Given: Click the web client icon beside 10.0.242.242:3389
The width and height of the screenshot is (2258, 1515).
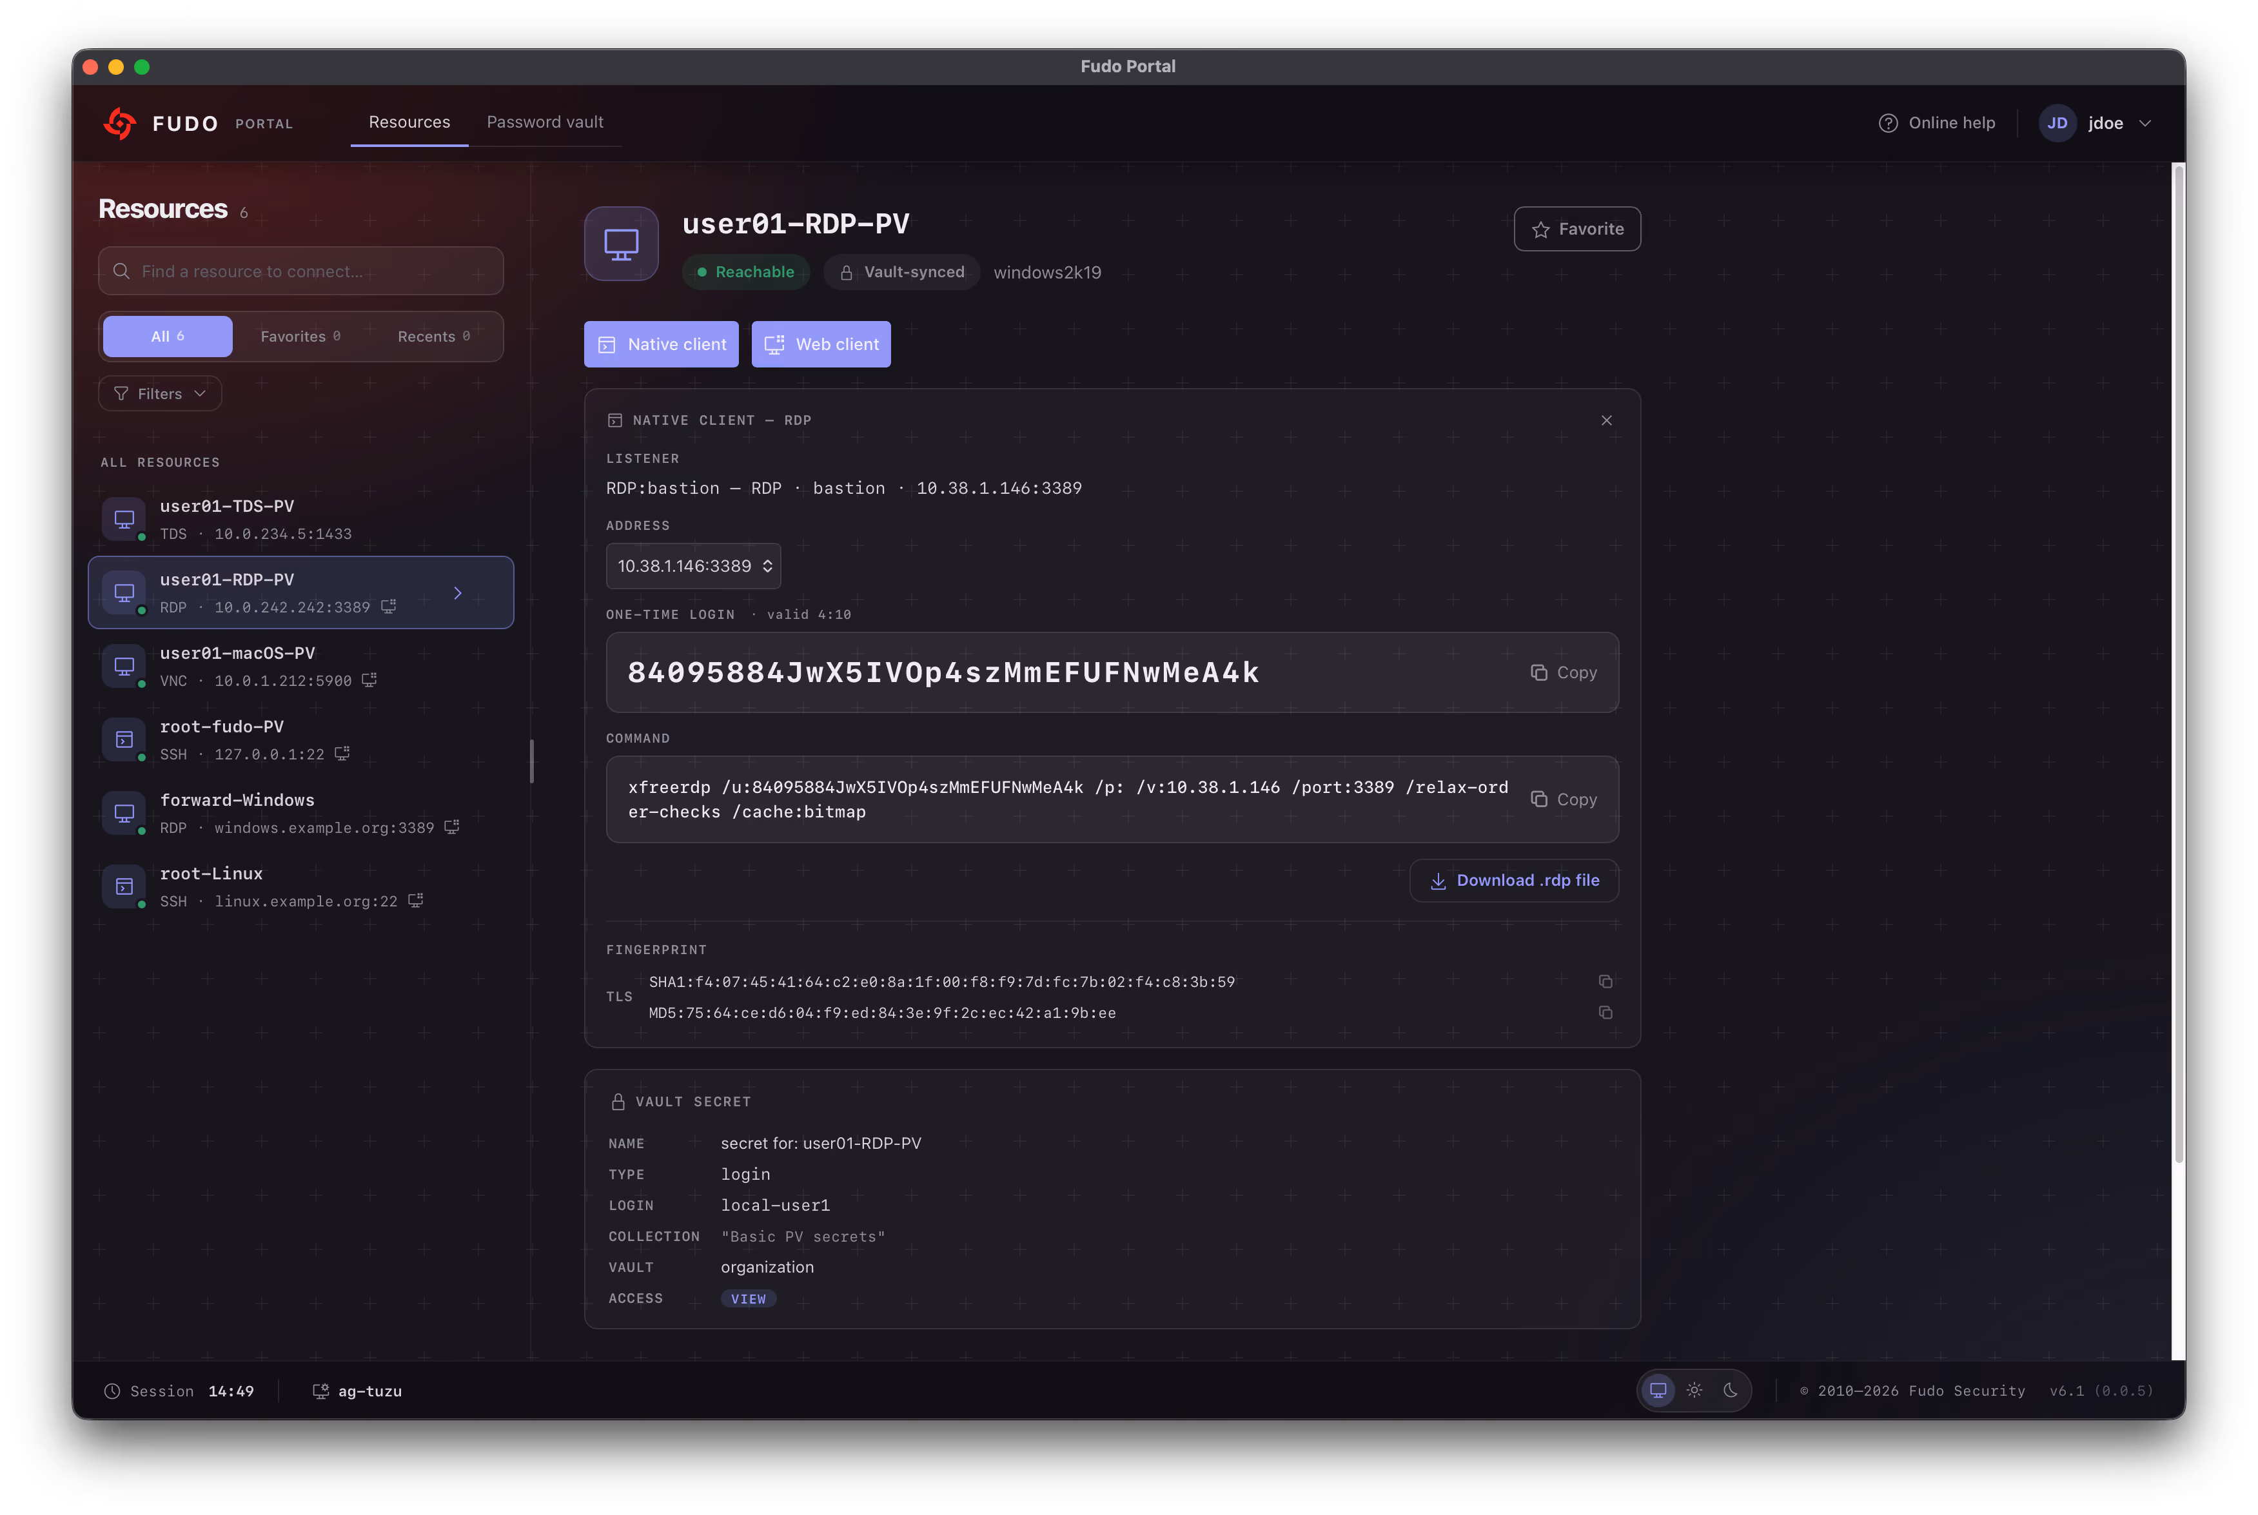Looking at the screenshot, I should (388, 607).
